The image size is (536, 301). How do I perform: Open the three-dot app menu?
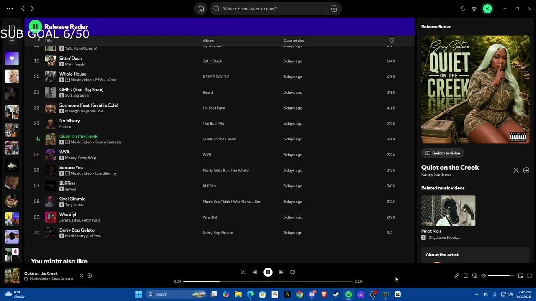point(10,8)
